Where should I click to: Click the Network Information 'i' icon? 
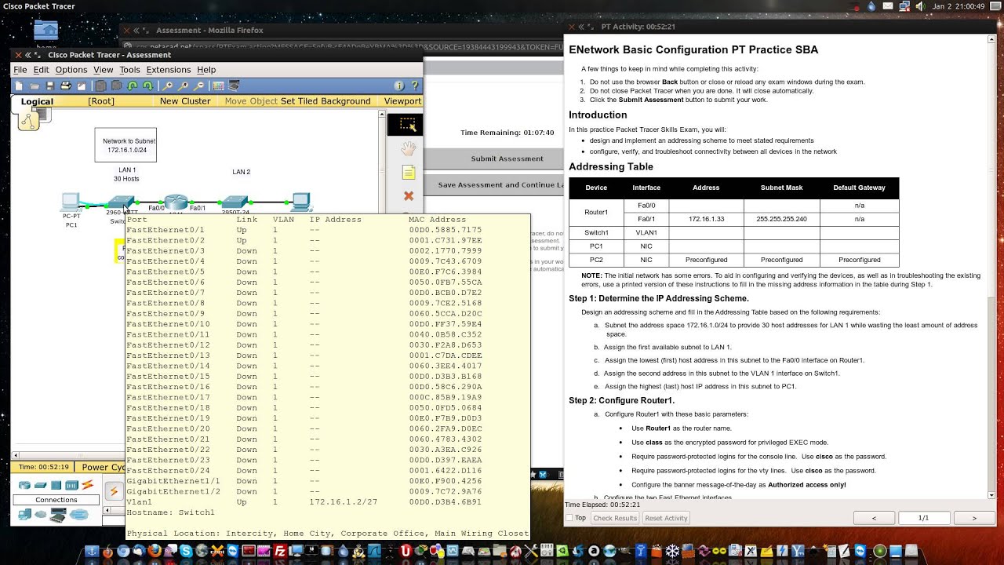[399, 86]
